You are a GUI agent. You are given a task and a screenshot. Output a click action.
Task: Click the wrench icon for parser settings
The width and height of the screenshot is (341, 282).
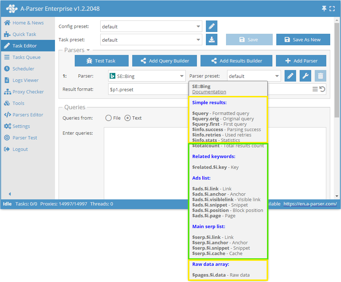tap(305, 76)
